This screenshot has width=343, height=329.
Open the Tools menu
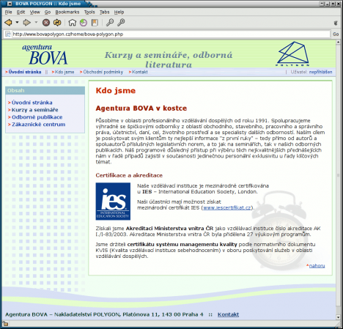[x=89, y=12]
